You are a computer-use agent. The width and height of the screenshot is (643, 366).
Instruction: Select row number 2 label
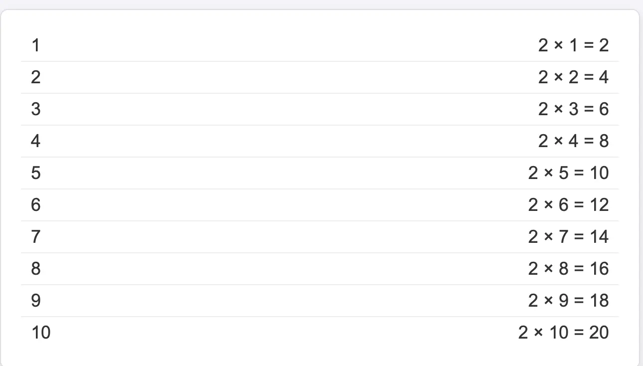35,77
